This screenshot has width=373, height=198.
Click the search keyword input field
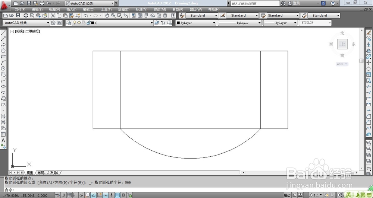click(255, 4)
